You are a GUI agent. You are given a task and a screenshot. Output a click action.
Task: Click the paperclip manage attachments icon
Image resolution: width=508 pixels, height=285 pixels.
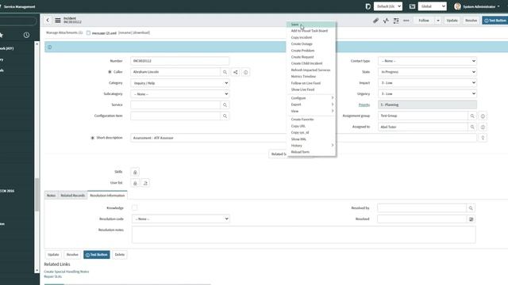pyautogui.click(x=375, y=21)
